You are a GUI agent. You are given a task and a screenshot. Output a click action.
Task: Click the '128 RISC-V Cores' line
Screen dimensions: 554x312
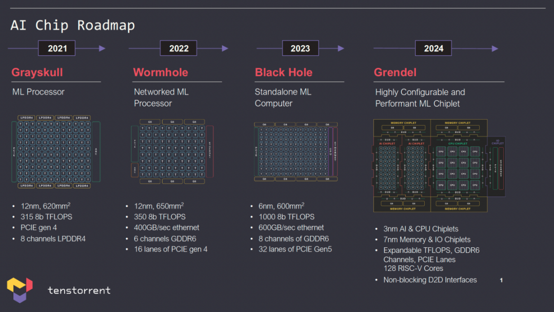pos(413,268)
